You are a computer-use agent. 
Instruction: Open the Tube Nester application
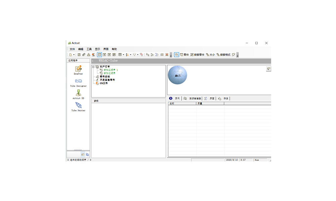pos(78,107)
